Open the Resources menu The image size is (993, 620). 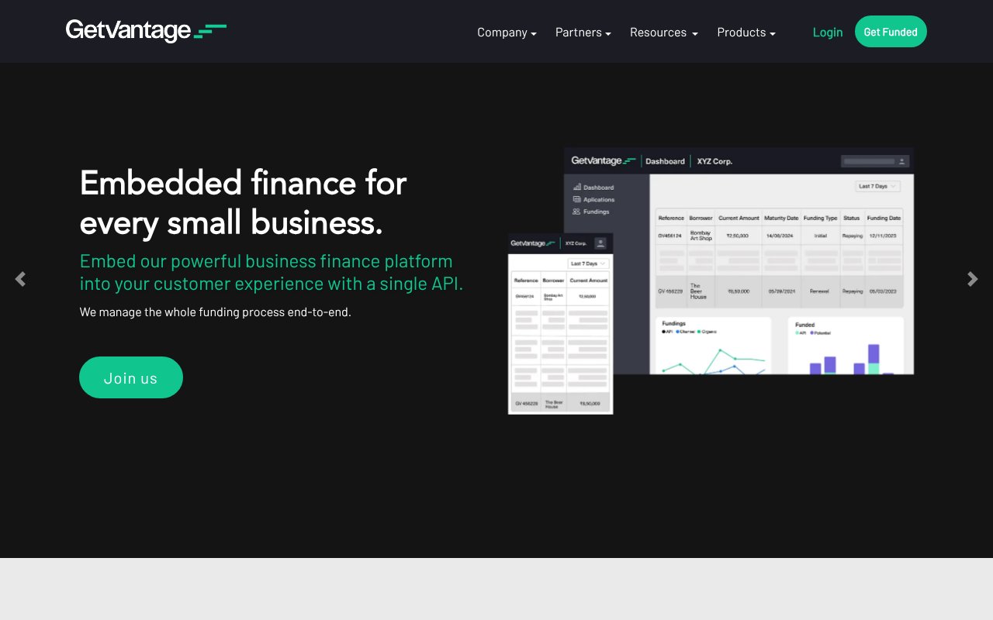tap(663, 33)
